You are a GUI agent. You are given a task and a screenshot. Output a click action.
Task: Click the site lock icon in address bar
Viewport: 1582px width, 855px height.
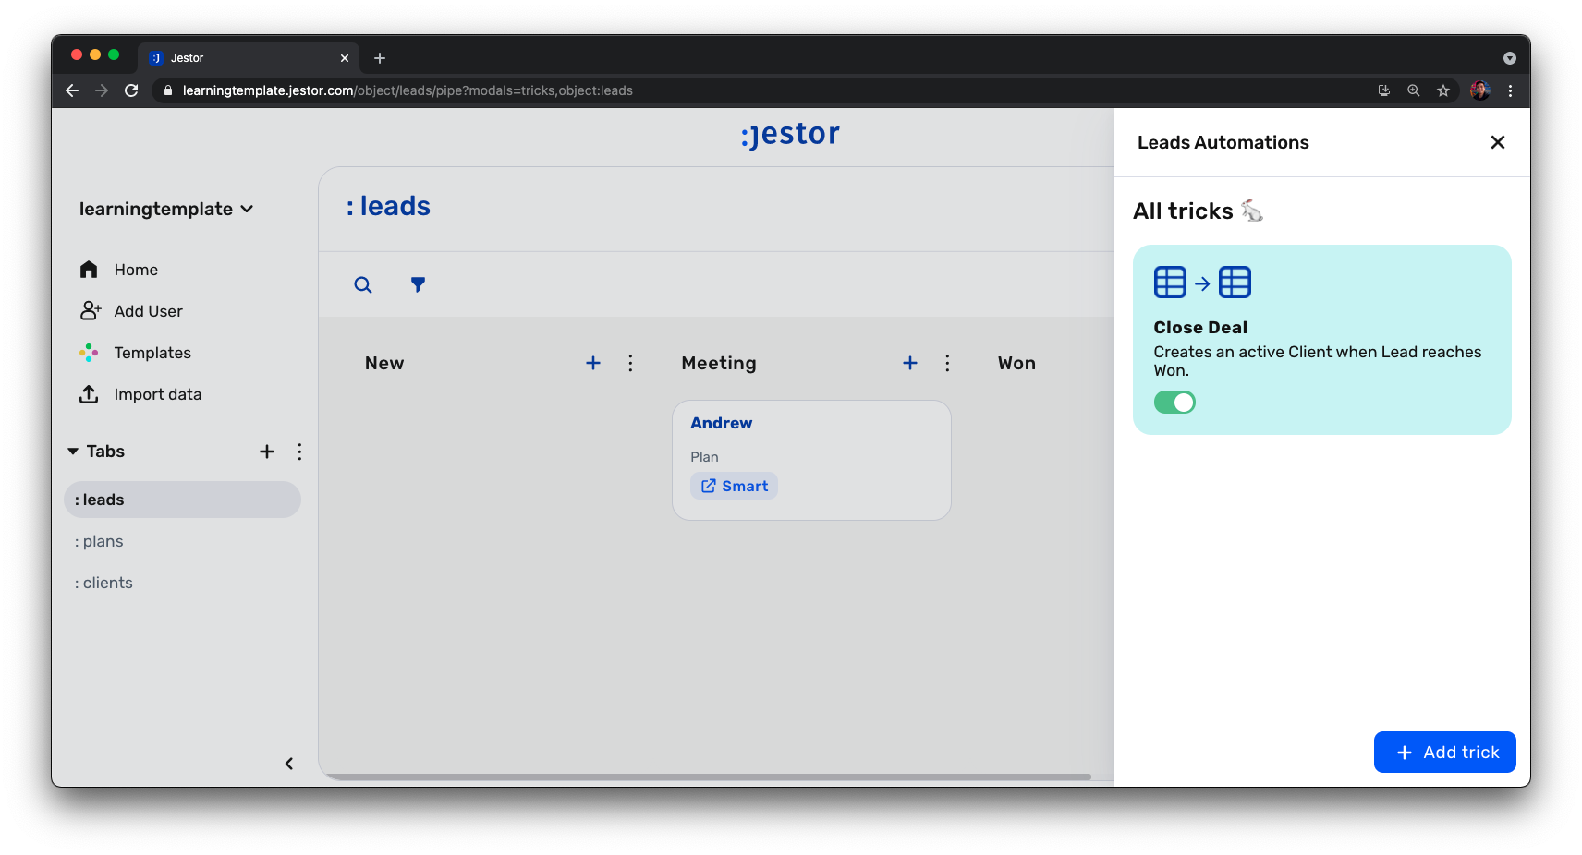[168, 90]
